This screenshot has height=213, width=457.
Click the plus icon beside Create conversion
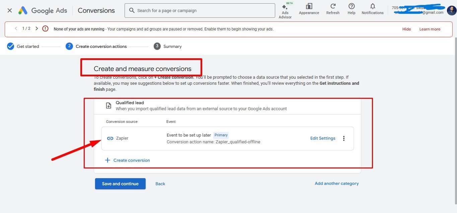coord(107,160)
